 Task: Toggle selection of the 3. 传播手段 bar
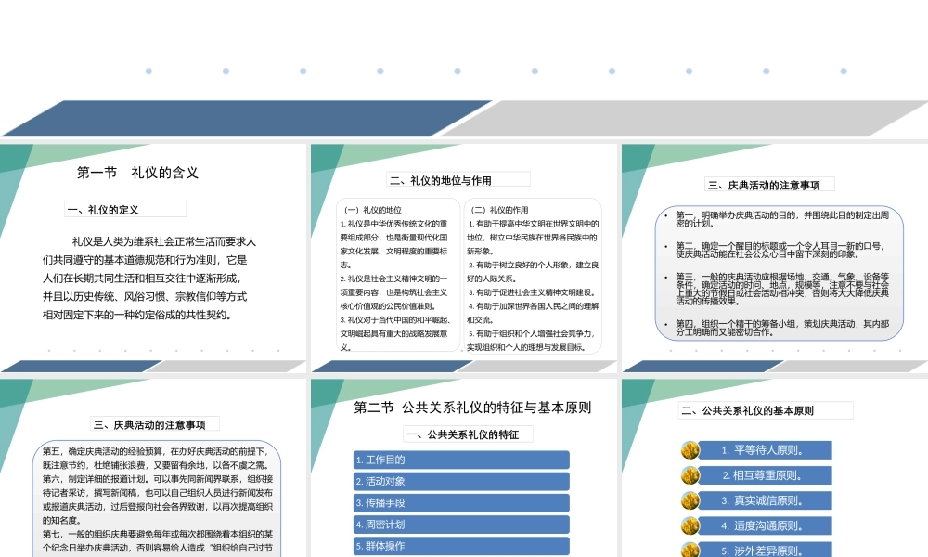coord(460,502)
